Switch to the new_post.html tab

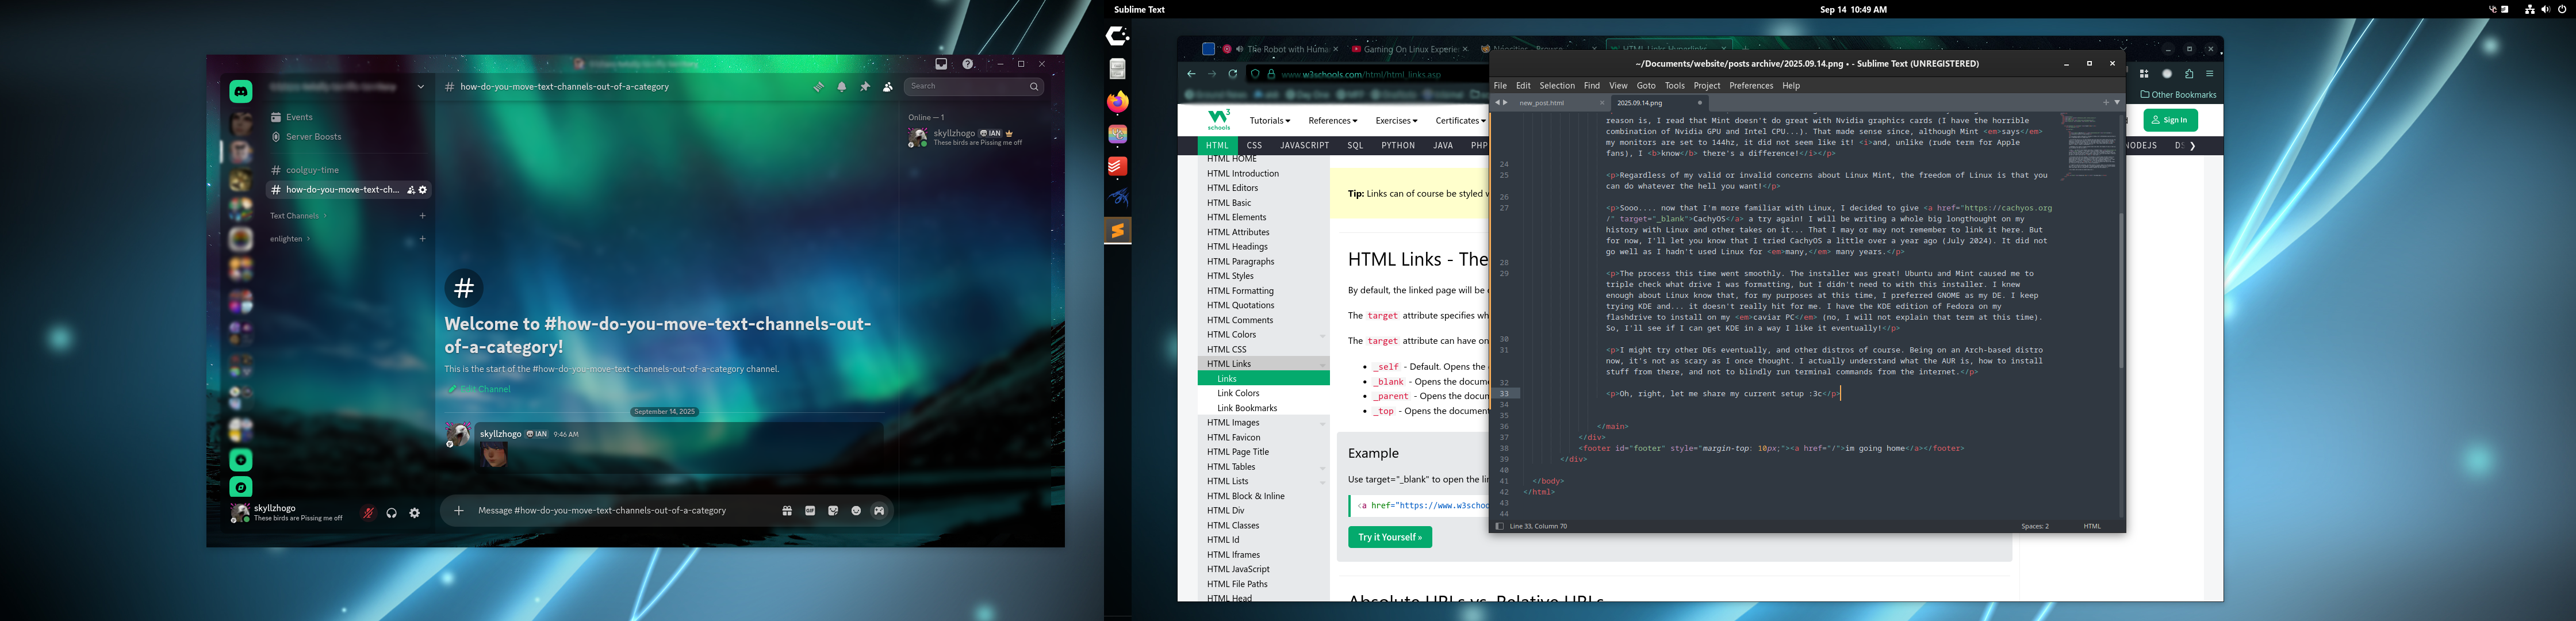(x=1541, y=103)
